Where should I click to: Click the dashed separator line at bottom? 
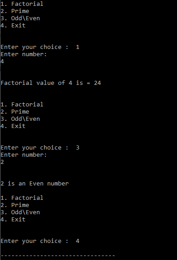pos(58,256)
